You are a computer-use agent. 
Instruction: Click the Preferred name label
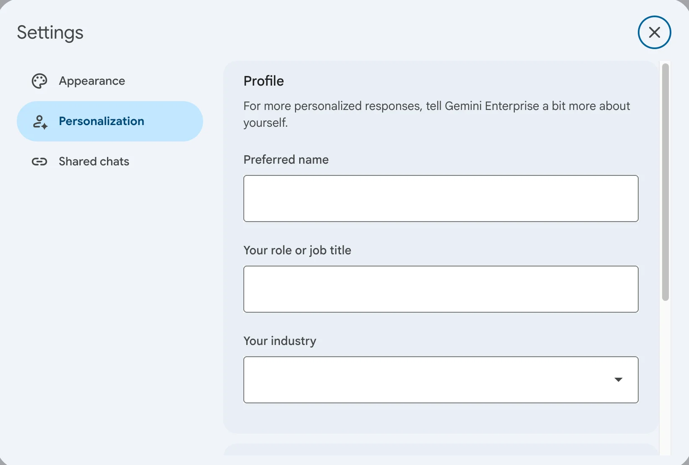(286, 159)
